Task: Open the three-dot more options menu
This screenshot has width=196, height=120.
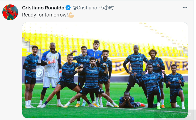Action: [185, 8]
